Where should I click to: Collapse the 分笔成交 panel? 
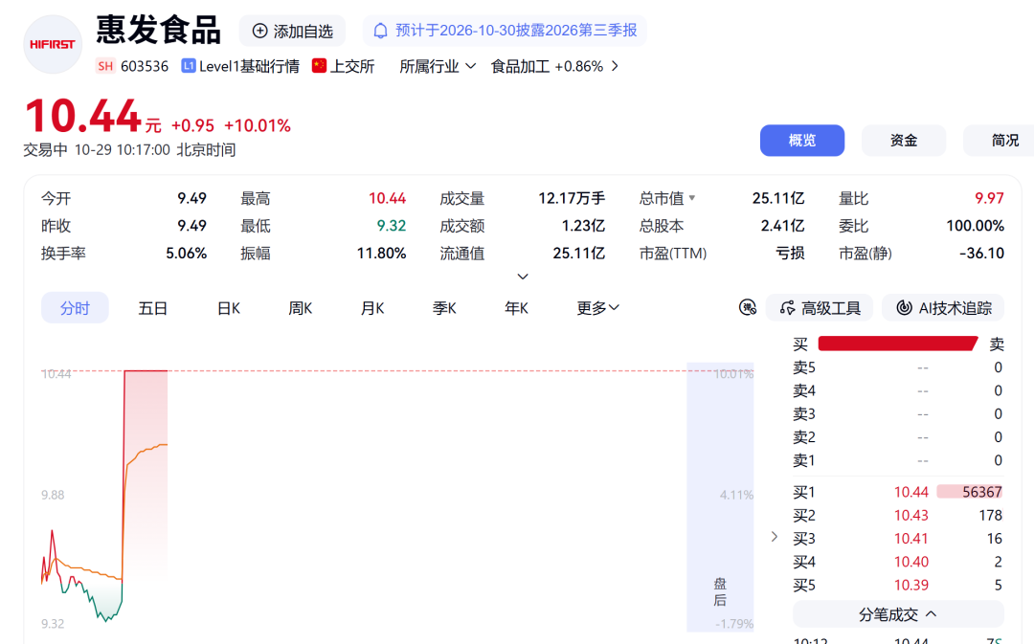coord(898,614)
